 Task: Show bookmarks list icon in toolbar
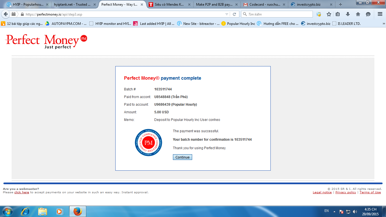tap(338, 14)
